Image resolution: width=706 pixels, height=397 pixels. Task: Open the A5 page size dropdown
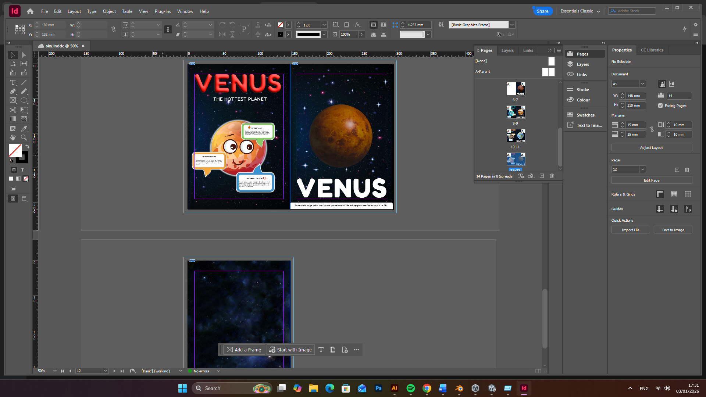[x=642, y=84]
